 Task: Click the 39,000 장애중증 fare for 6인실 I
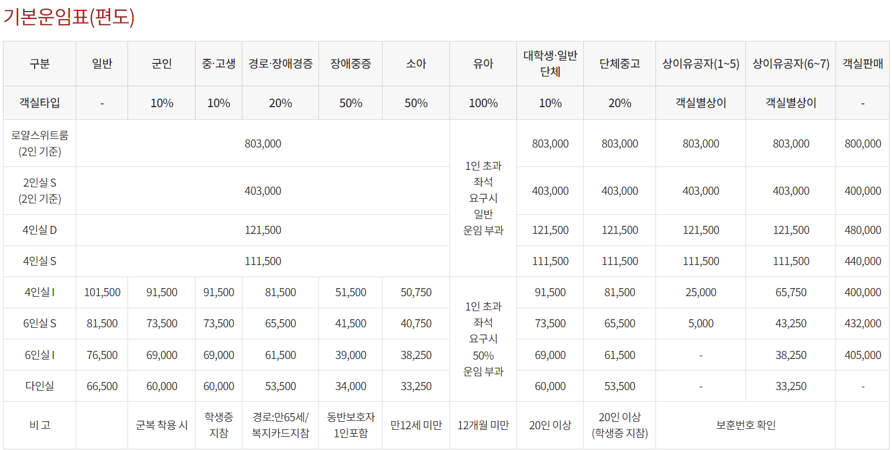350,355
